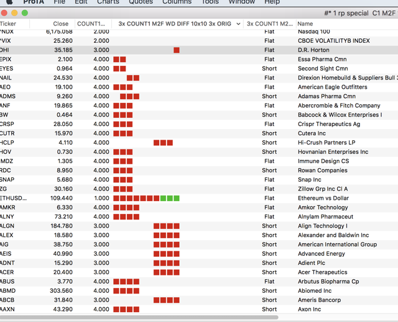Select the 1.000 count value for ETHUSD
This screenshot has width=398, height=322.
coord(101,198)
